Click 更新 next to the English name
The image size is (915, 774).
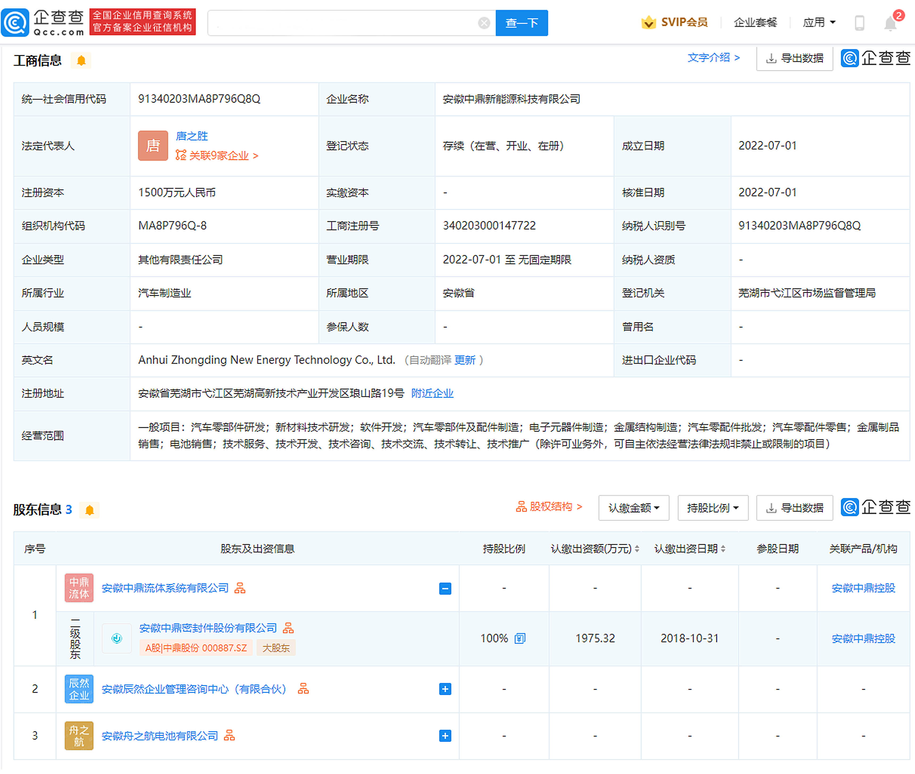[x=464, y=360]
